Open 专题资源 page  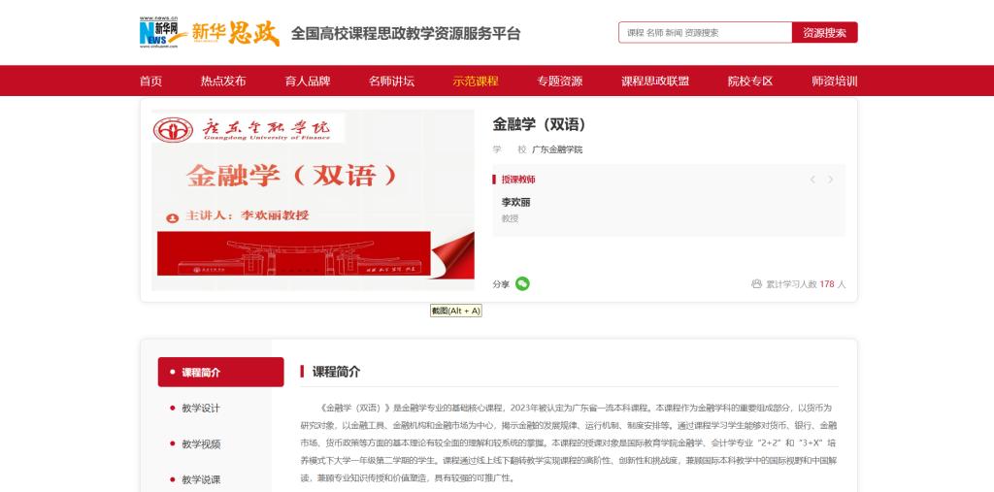560,82
